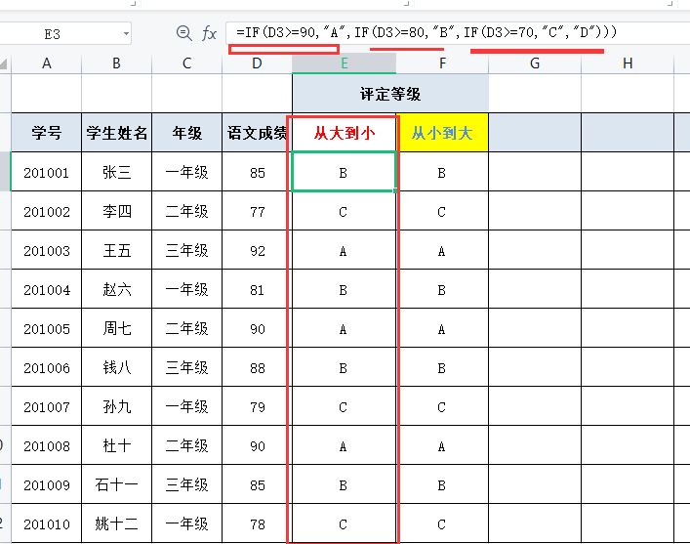690x544 pixels.
Task: Click the red 从大到小 header cell
Action: [345, 133]
